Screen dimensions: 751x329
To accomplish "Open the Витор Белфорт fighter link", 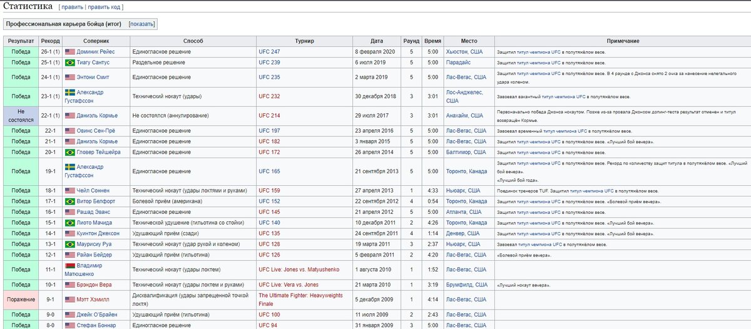I will click(96, 201).
